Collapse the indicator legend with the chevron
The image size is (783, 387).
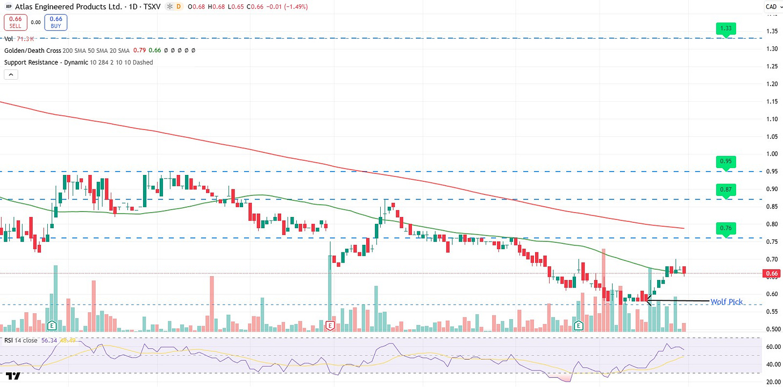[x=11, y=75]
